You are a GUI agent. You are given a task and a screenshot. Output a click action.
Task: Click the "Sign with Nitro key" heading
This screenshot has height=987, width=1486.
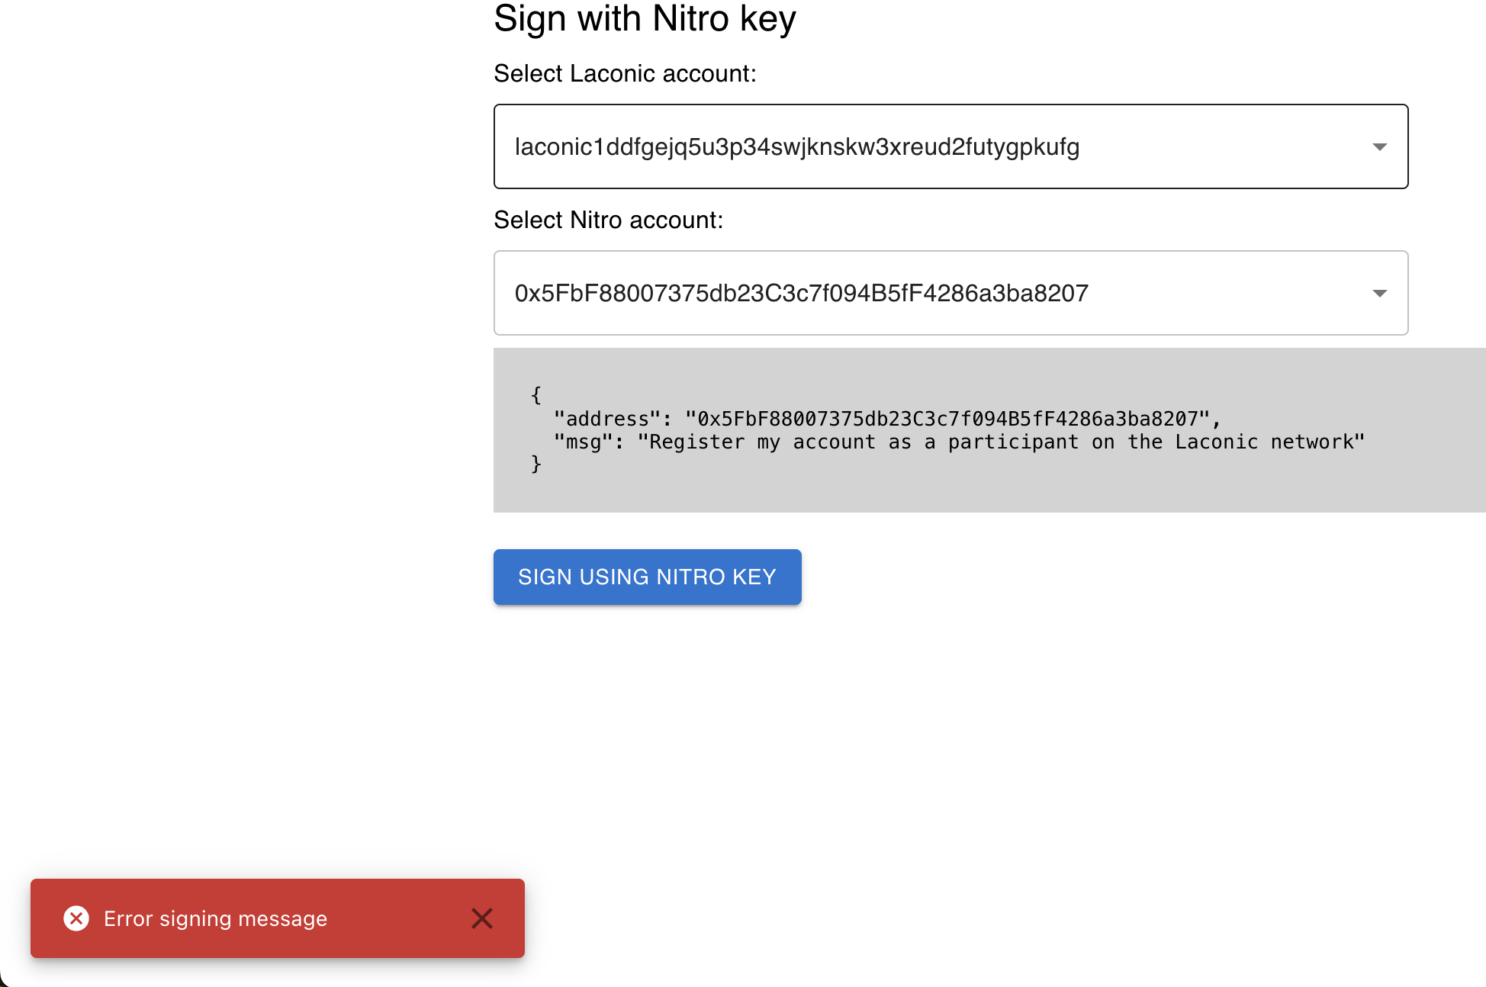pyautogui.click(x=645, y=18)
